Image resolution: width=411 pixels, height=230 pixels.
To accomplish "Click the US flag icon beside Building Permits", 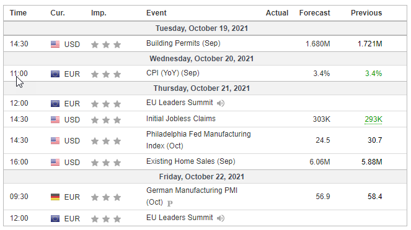I will point(55,44).
